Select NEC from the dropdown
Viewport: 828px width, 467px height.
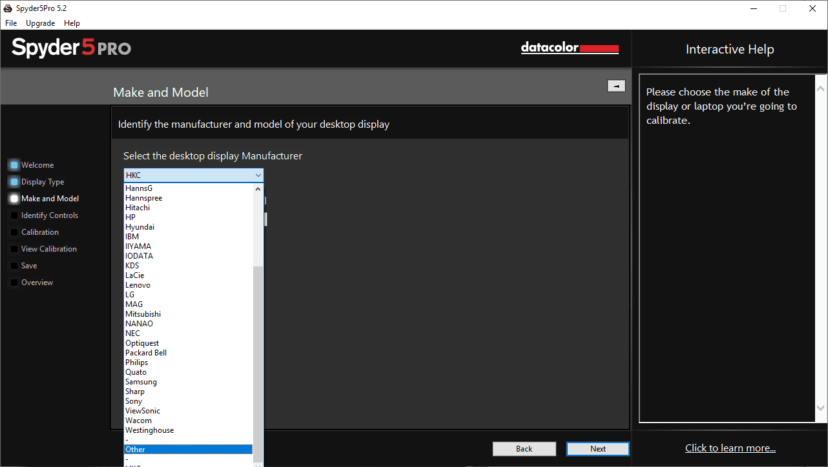[x=188, y=333]
